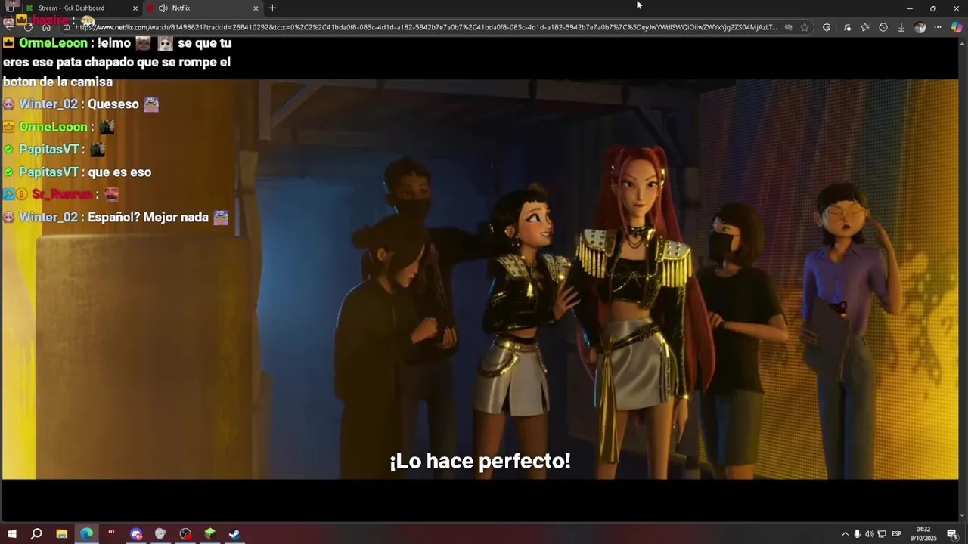Click PapitasVT message que es eso

[77, 172]
